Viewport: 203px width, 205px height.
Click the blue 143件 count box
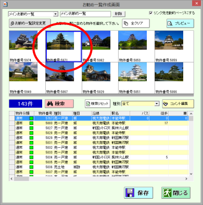coord(26,104)
